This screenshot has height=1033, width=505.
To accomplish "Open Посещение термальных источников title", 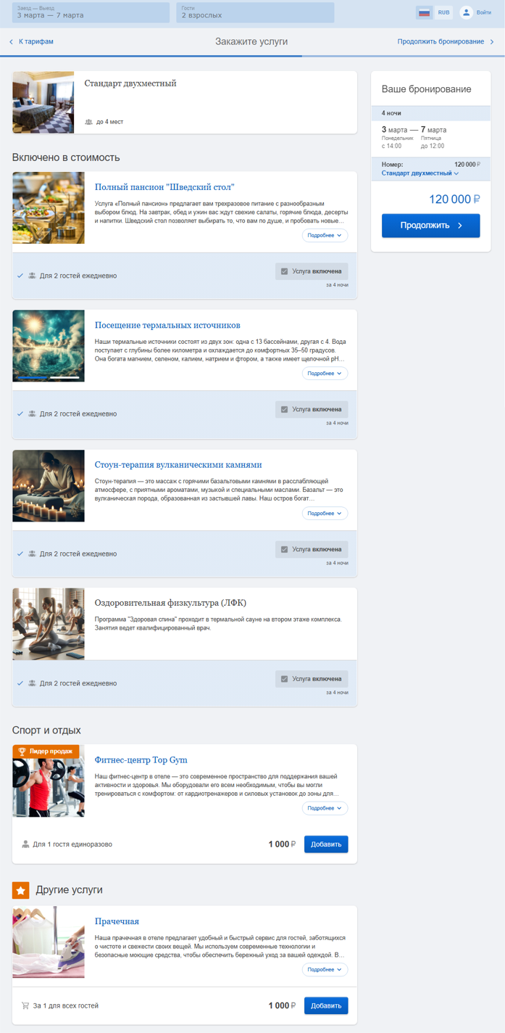I will tap(167, 325).
